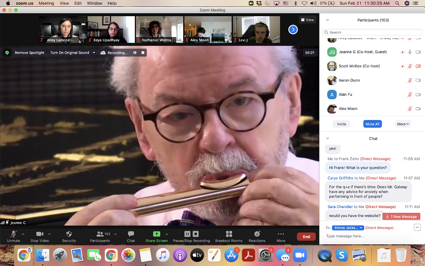Toggle Jeanne G's microphone icon

[x=410, y=52]
